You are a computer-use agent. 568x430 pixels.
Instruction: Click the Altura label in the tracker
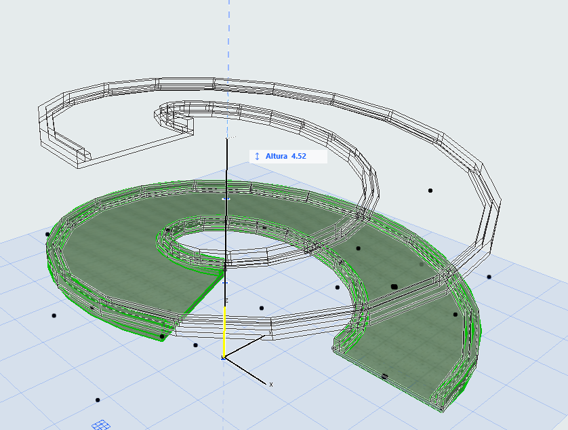277,156
